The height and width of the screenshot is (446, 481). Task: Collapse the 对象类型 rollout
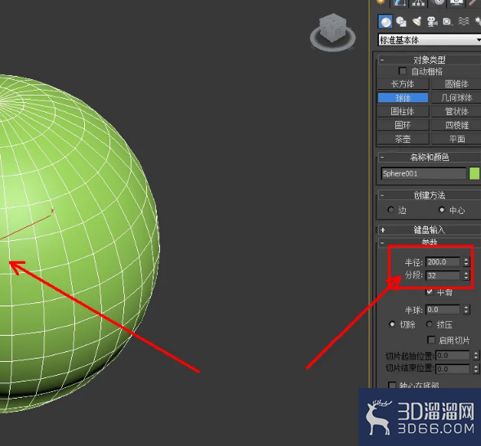pos(430,60)
